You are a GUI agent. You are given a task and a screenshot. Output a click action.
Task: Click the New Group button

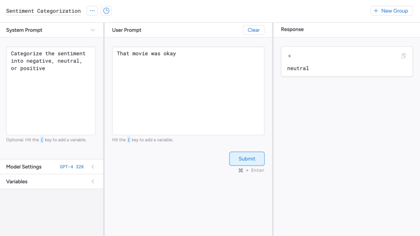[391, 11]
